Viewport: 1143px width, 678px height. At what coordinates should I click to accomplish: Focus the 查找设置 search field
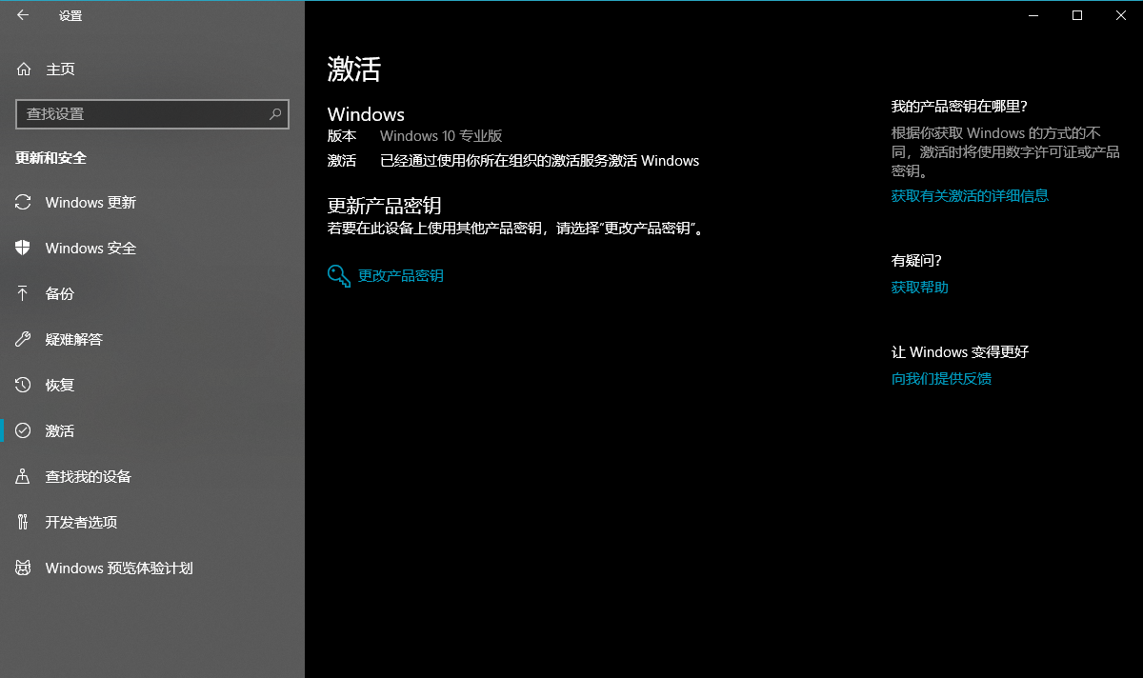[x=152, y=113]
